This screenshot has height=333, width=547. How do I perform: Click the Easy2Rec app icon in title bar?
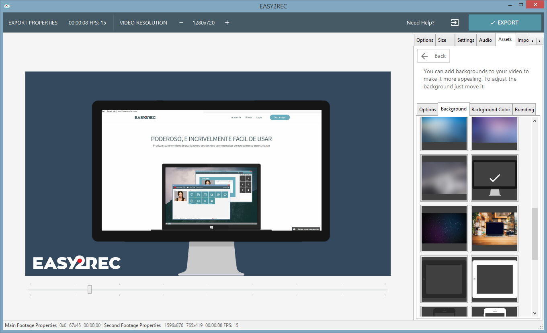pyautogui.click(x=7, y=5)
